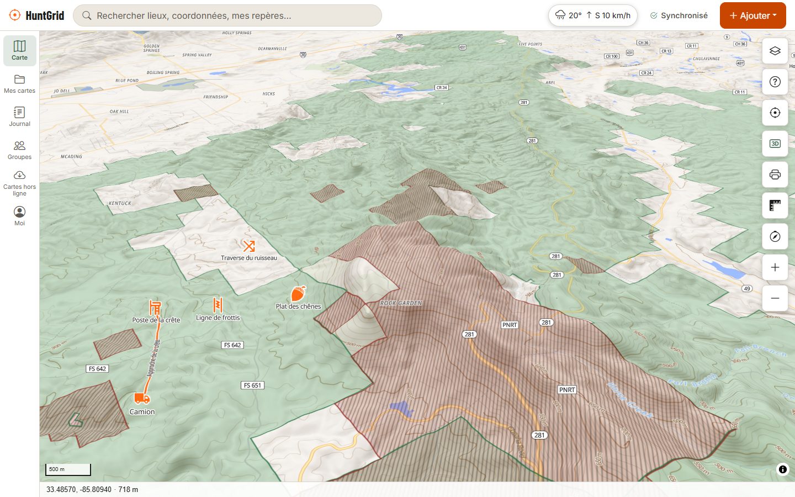This screenshot has width=795, height=497.
Task: Click the coordinates readout in status bar
Action: 92,489
